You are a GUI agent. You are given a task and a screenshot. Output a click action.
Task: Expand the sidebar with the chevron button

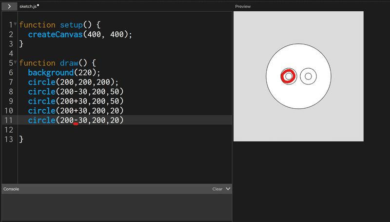tap(9, 6)
